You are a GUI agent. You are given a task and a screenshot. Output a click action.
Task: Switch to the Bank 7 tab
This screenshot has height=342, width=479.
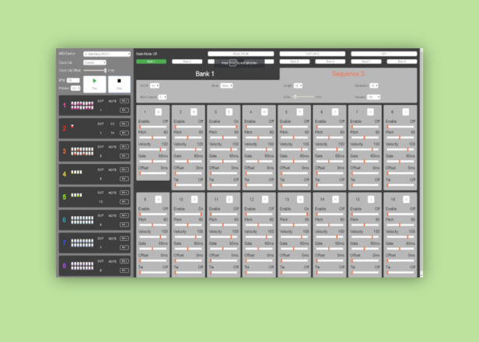click(366, 61)
